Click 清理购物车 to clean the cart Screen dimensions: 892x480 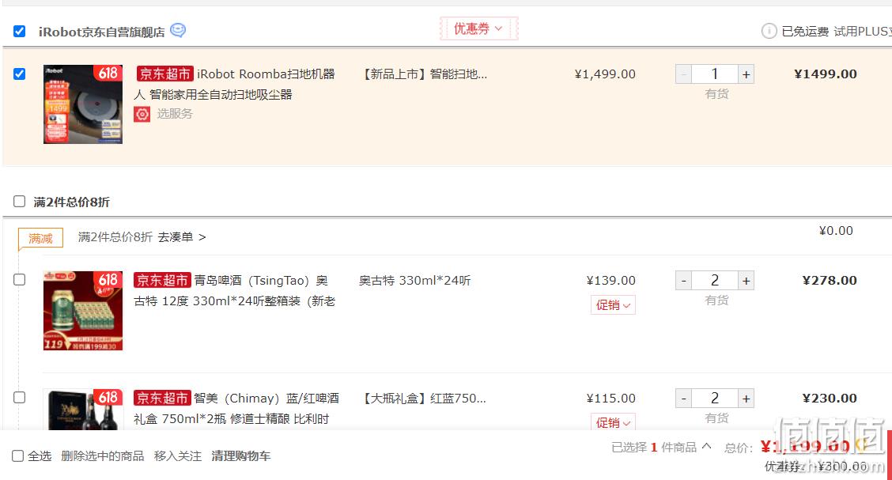[x=240, y=456]
